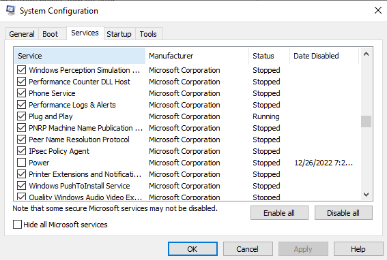The height and width of the screenshot is (260, 387).
Task: Select Performance Logs & Alerts name
Action: 72,105
